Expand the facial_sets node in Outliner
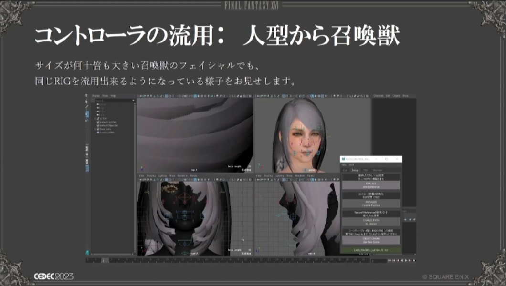The height and width of the screenshot is (286, 506). click(95, 129)
